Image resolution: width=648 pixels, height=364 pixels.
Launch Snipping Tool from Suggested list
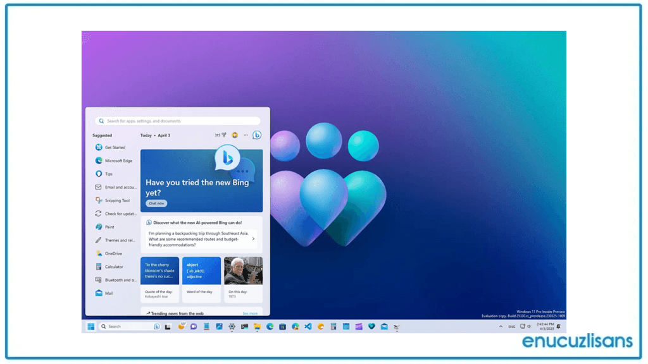114,200
